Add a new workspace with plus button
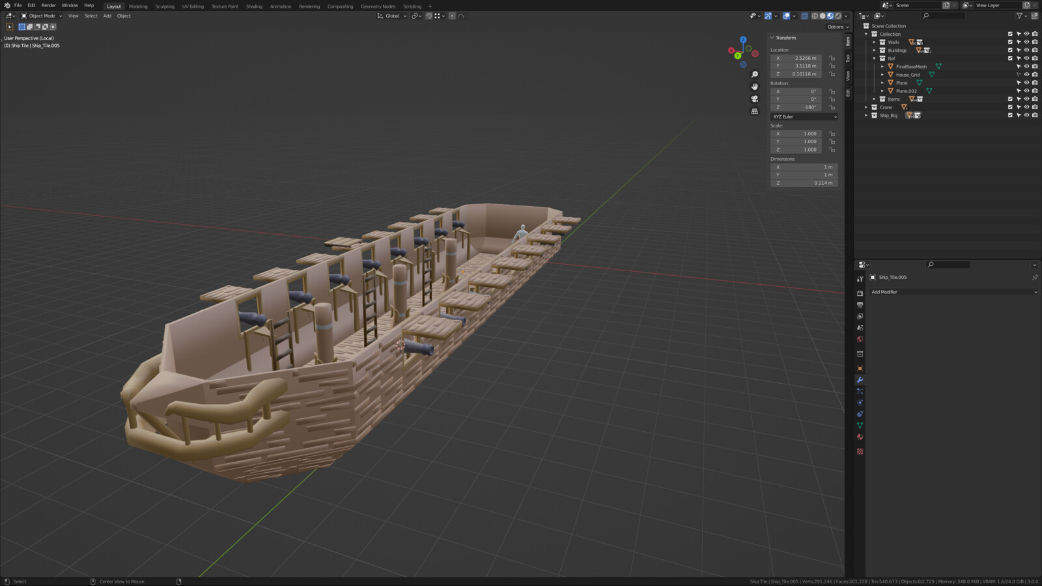 tap(430, 7)
